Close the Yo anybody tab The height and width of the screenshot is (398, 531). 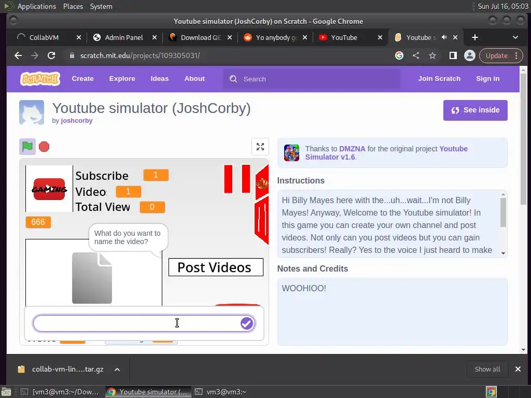(x=305, y=37)
